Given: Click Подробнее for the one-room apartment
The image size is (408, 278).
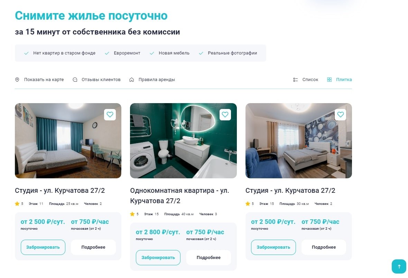Looking at the screenshot, I should (208, 258).
